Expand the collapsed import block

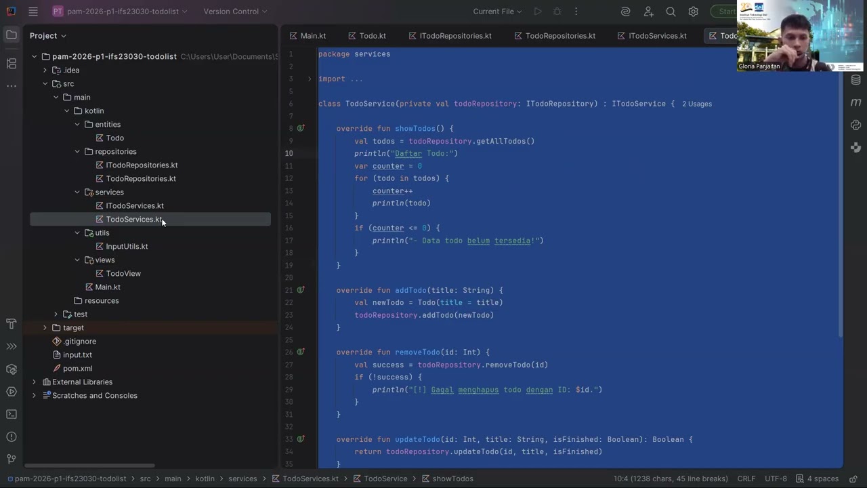click(x=310, y=79)
